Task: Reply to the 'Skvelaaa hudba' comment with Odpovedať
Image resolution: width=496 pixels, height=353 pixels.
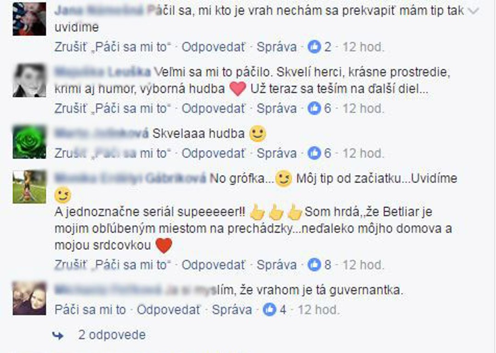Action: coord(213,154)
